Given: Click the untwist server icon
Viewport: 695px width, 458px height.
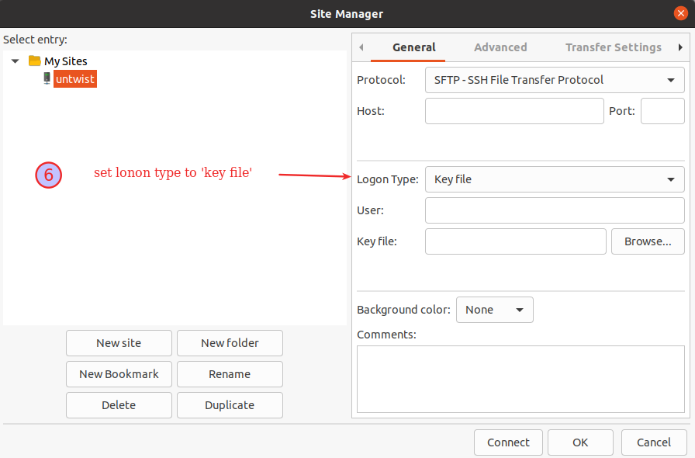Looking at the screenshot, I should click(x=47, y=78).
